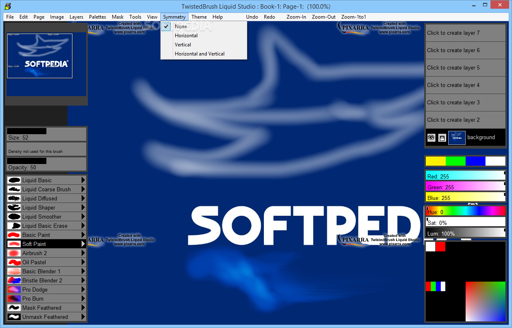Choose the Liquid Coarse Brush icon
Image resolution: width=512 pixels, height=328 pixels.
(14, 189)
